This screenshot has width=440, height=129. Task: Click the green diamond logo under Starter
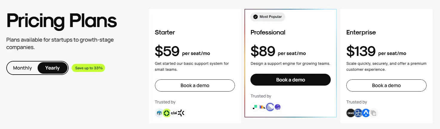click(167, 113)
